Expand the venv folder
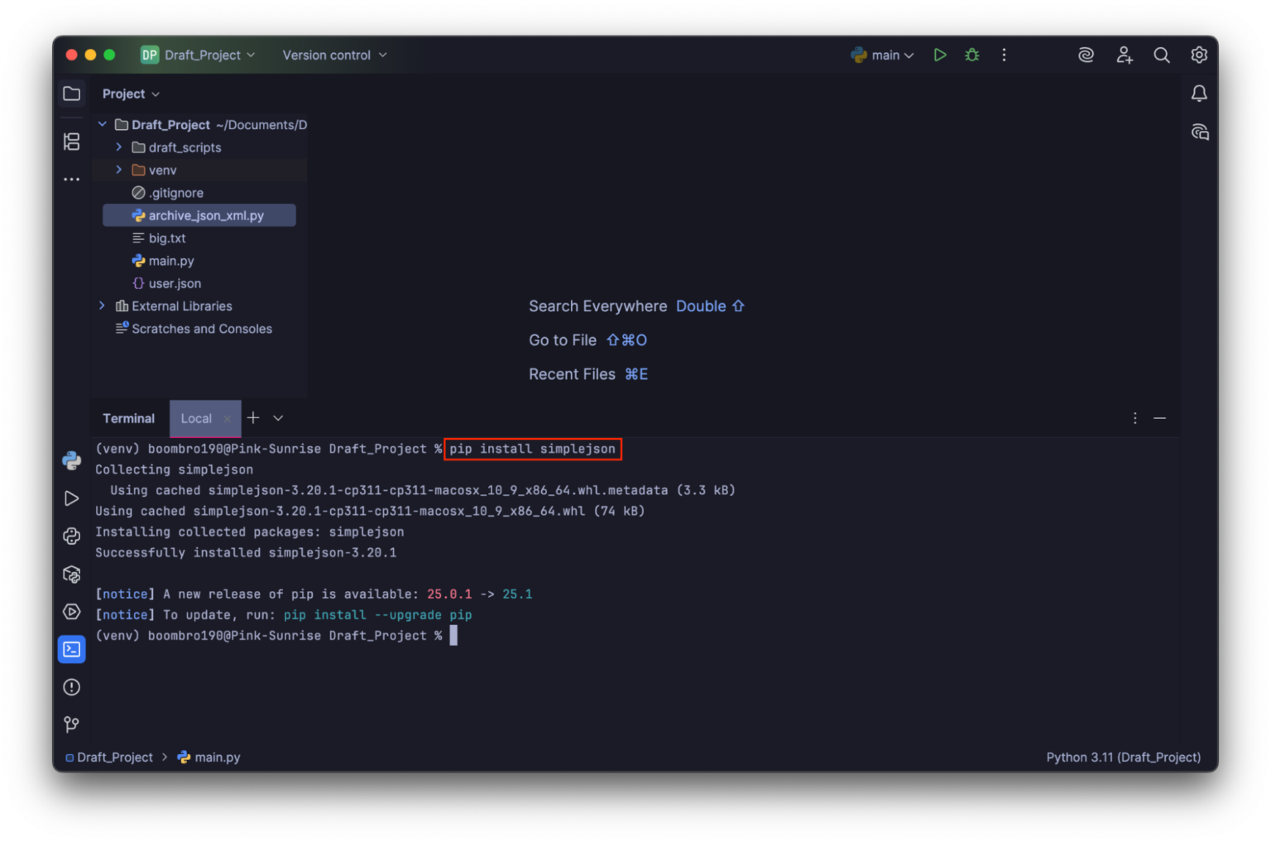Viewport: 1271px width, 842px height. pyautogui.click(x=118, y=170)
